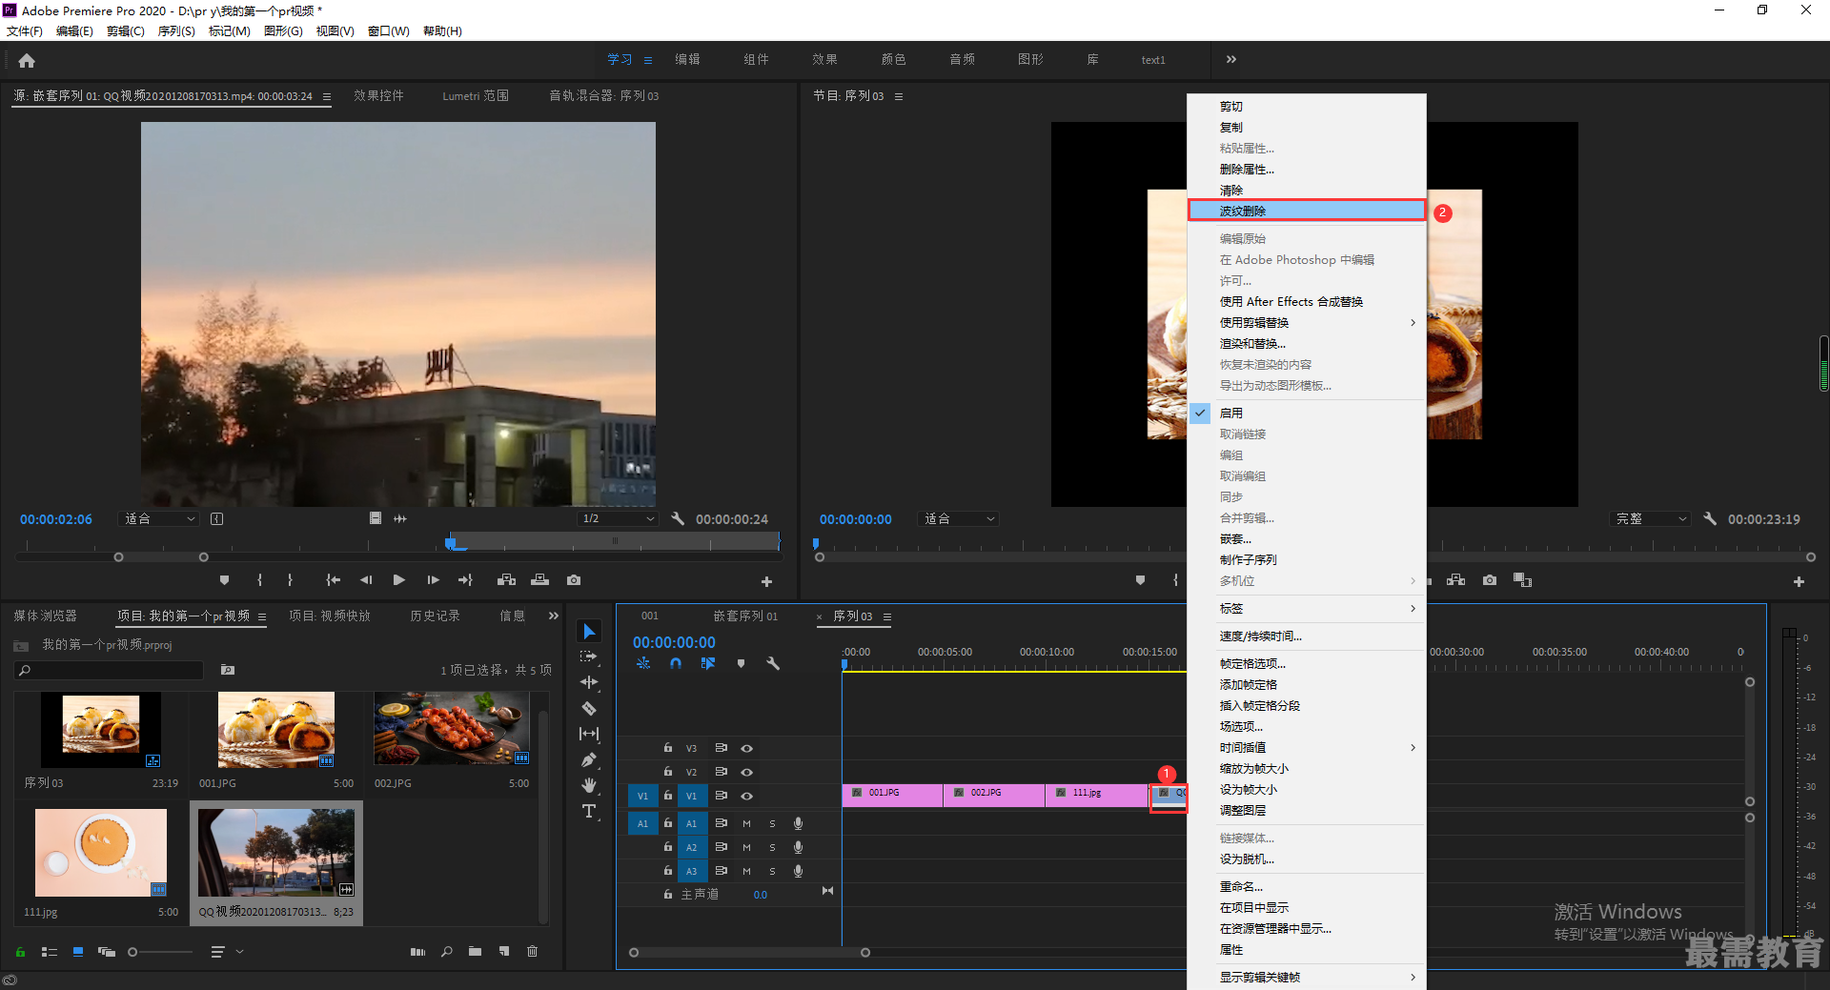Export frame with source camera icon
Screen dimensions: 1830x990
pos(574,579)
